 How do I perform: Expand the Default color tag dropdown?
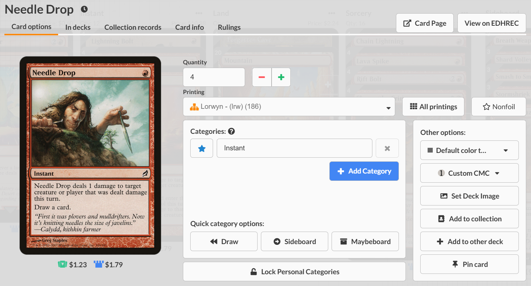[x=469, y=150]
